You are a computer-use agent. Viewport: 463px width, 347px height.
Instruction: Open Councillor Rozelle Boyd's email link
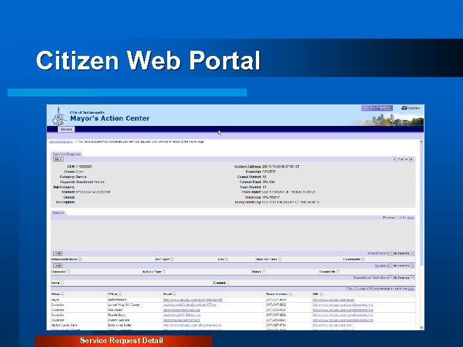tap(182, 315)
